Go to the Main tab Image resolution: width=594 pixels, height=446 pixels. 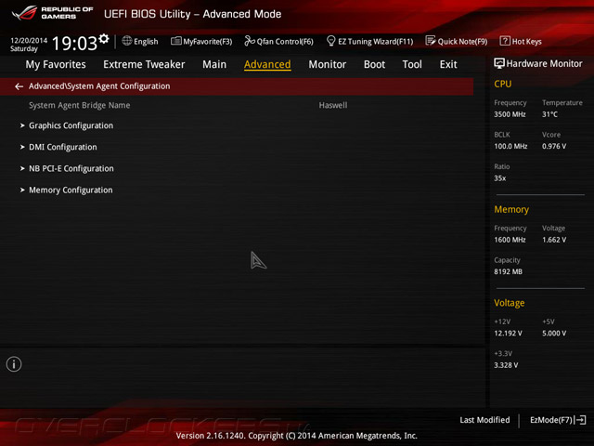coord(214,64)
